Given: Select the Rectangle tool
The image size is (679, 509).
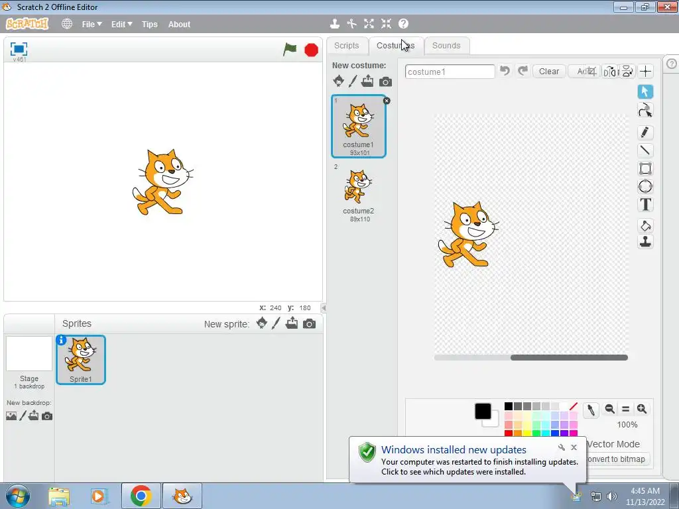Looking at the screenshot, I should [x=645, y=168].
